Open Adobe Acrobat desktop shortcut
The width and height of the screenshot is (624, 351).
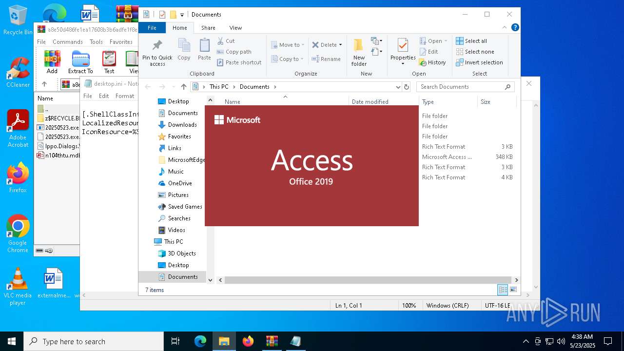[x=18, y=129]
